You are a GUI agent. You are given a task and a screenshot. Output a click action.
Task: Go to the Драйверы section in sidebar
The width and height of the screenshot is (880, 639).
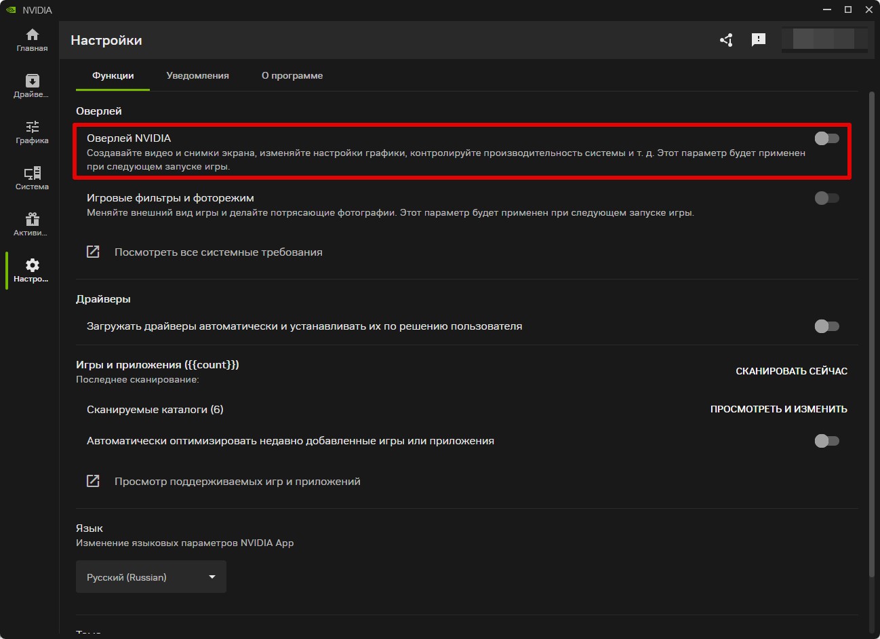[32, 86]
